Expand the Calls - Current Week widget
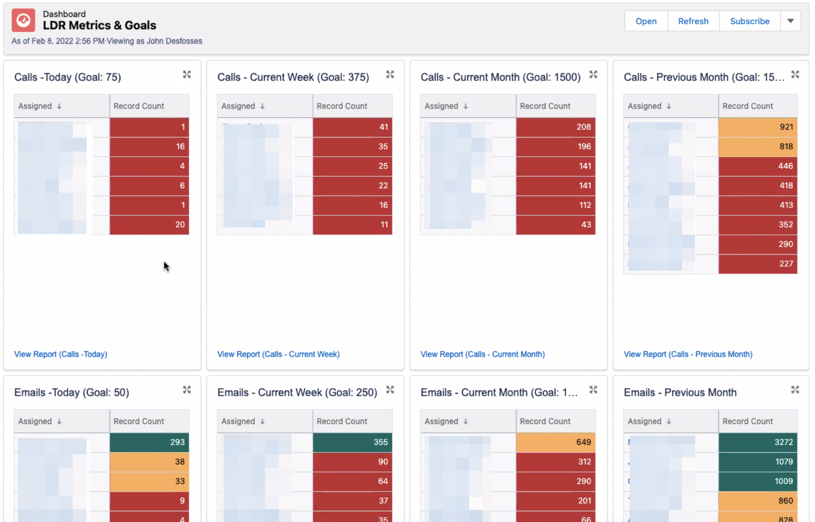This screenshot has width=815, height=522. (390, 75)
